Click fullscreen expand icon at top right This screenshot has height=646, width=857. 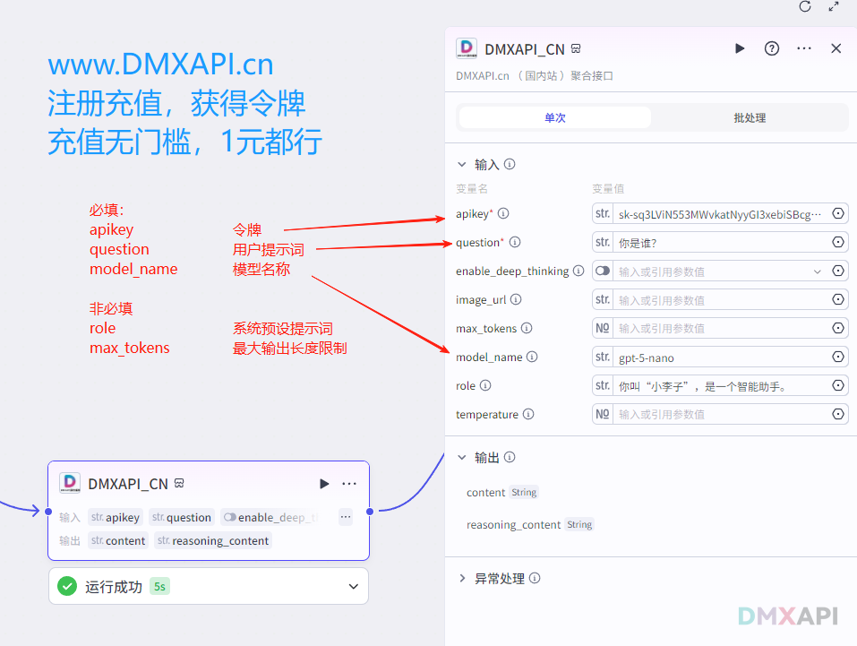click(x=835, y=7)
